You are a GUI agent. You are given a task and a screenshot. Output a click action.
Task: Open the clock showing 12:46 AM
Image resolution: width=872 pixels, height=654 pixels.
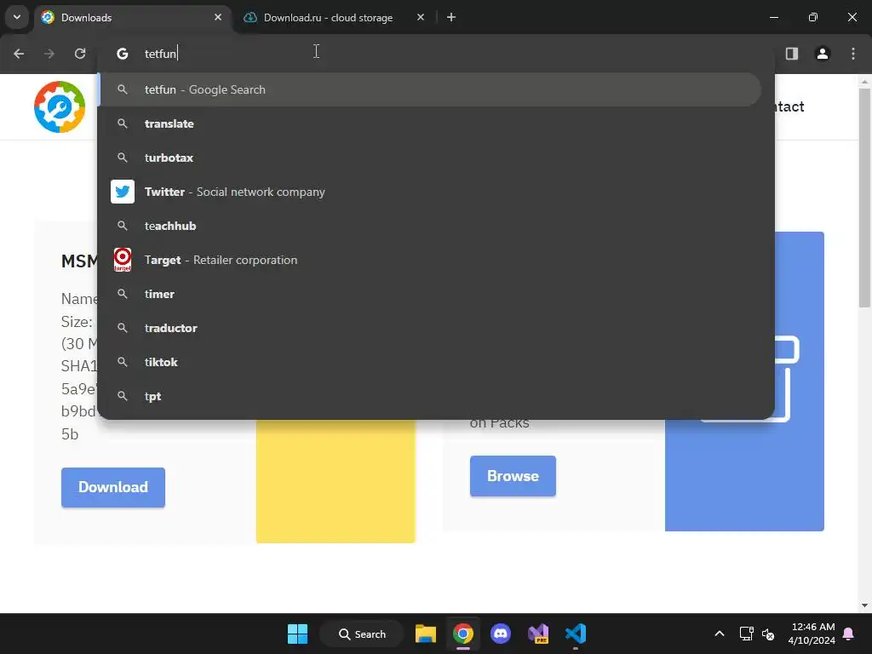(x=812, y=634)
